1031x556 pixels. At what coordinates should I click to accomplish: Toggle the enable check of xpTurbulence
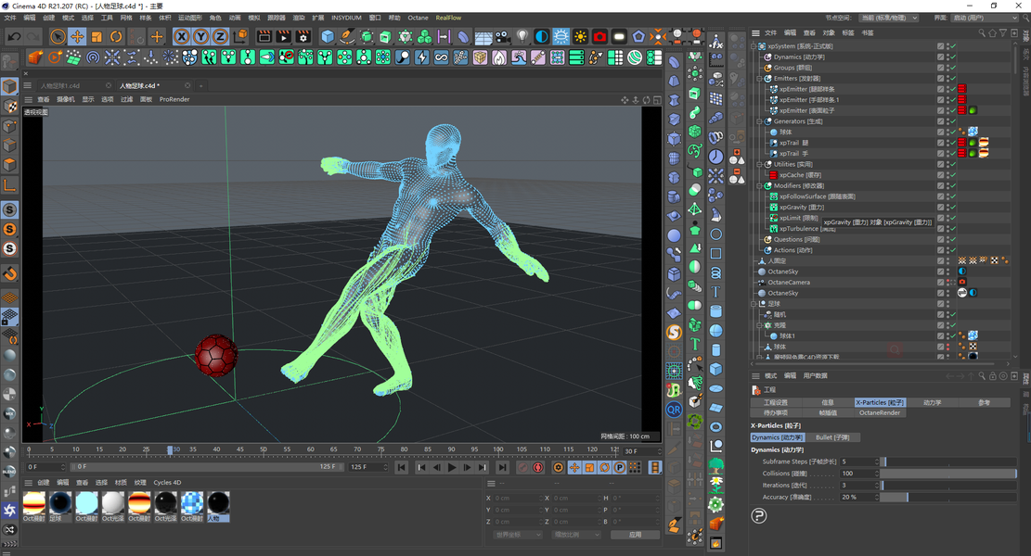(953, 229)
